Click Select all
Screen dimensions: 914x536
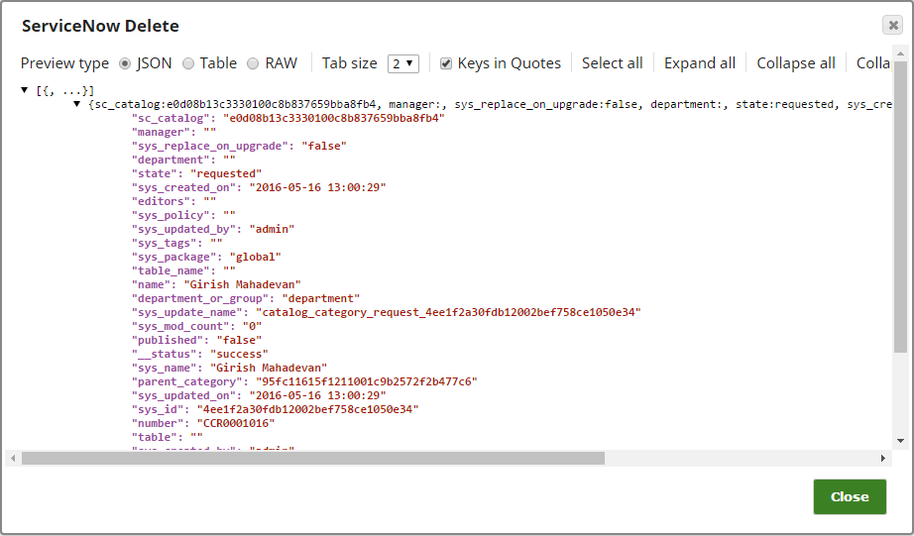coord(612,63)
